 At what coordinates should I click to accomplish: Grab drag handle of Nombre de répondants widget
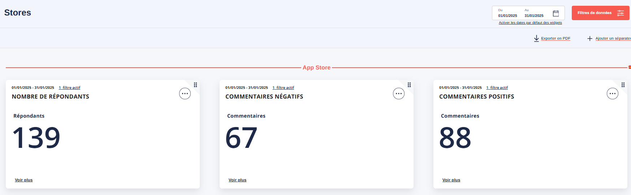click(x=195, y=85)
